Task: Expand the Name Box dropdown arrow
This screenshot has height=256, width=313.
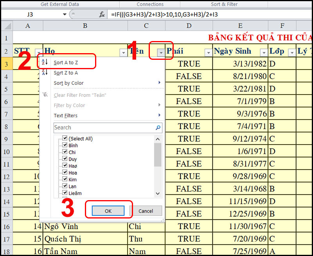Action: 65,14
